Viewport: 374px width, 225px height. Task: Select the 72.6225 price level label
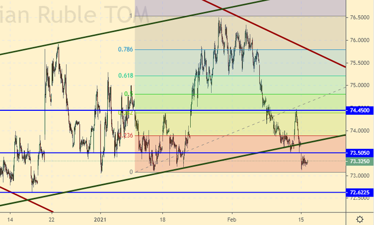(360, 193)
